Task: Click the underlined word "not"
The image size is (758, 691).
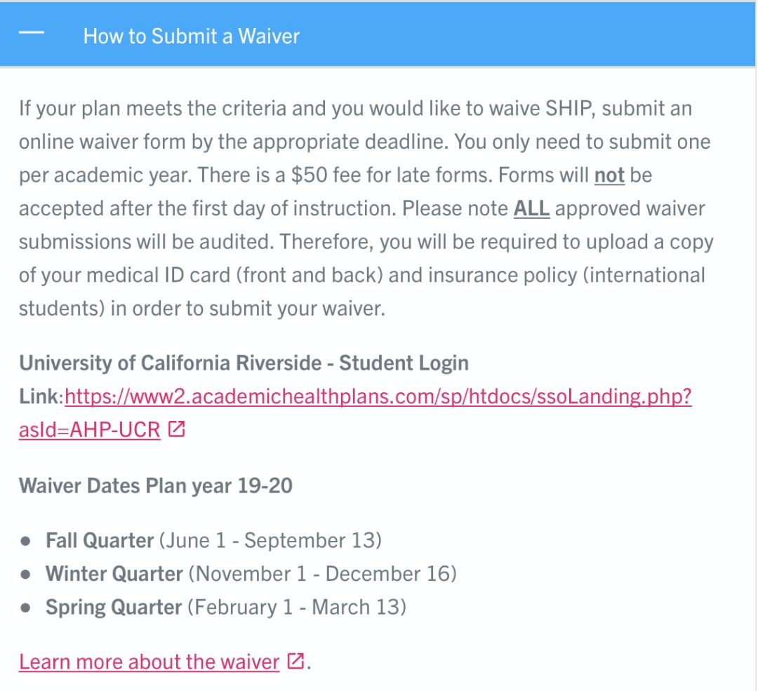Action: coord(609,175)
